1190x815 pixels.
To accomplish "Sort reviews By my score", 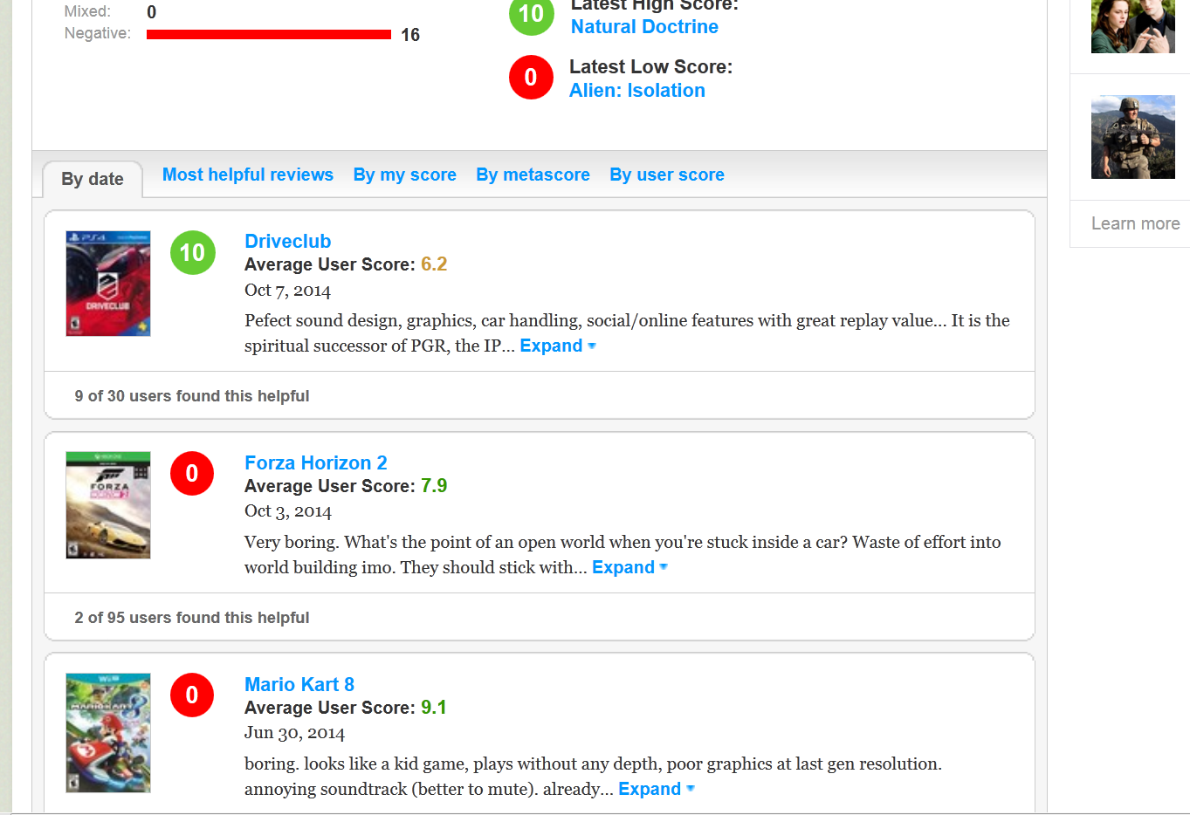I will click(404, 175).
